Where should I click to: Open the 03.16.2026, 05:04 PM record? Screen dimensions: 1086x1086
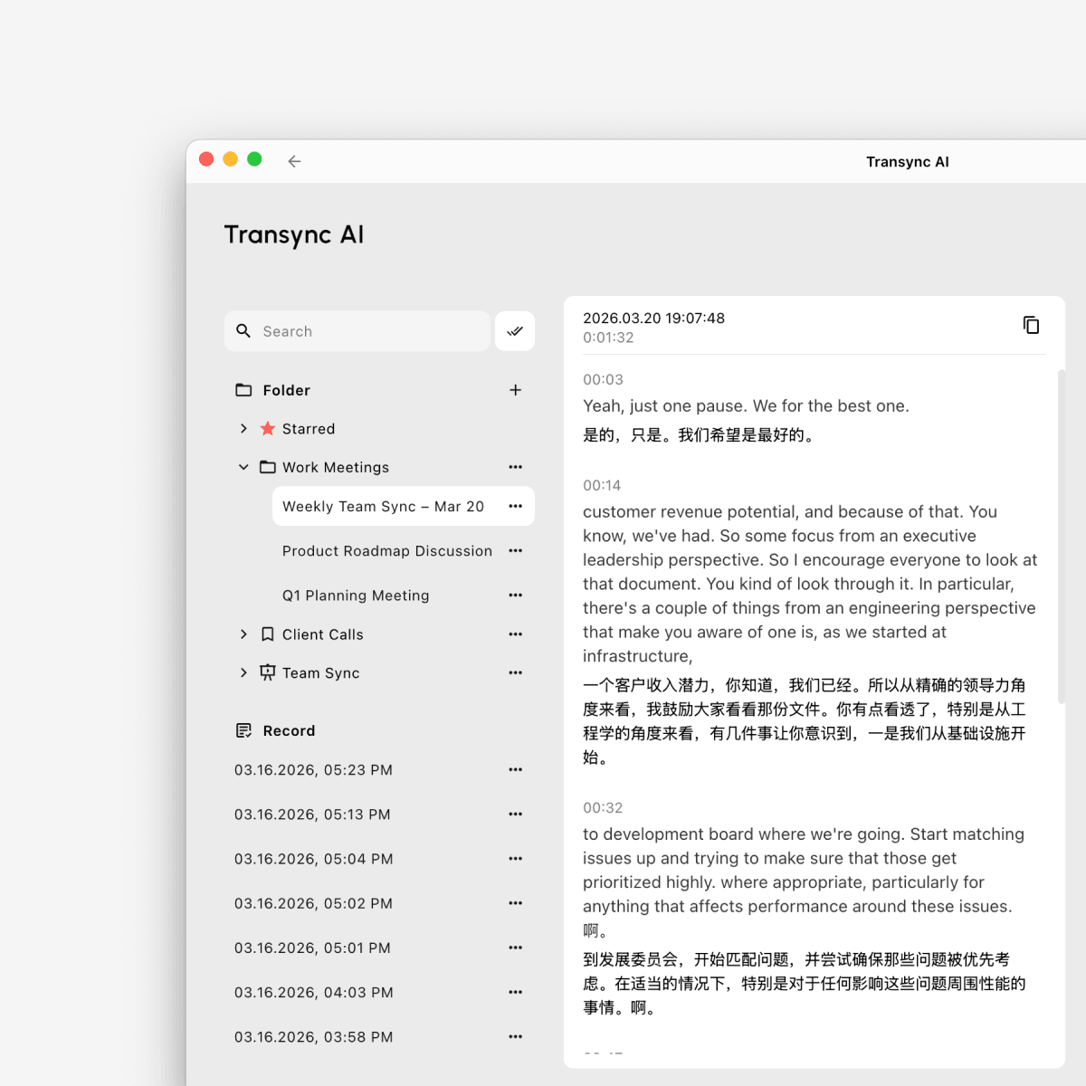313,859
